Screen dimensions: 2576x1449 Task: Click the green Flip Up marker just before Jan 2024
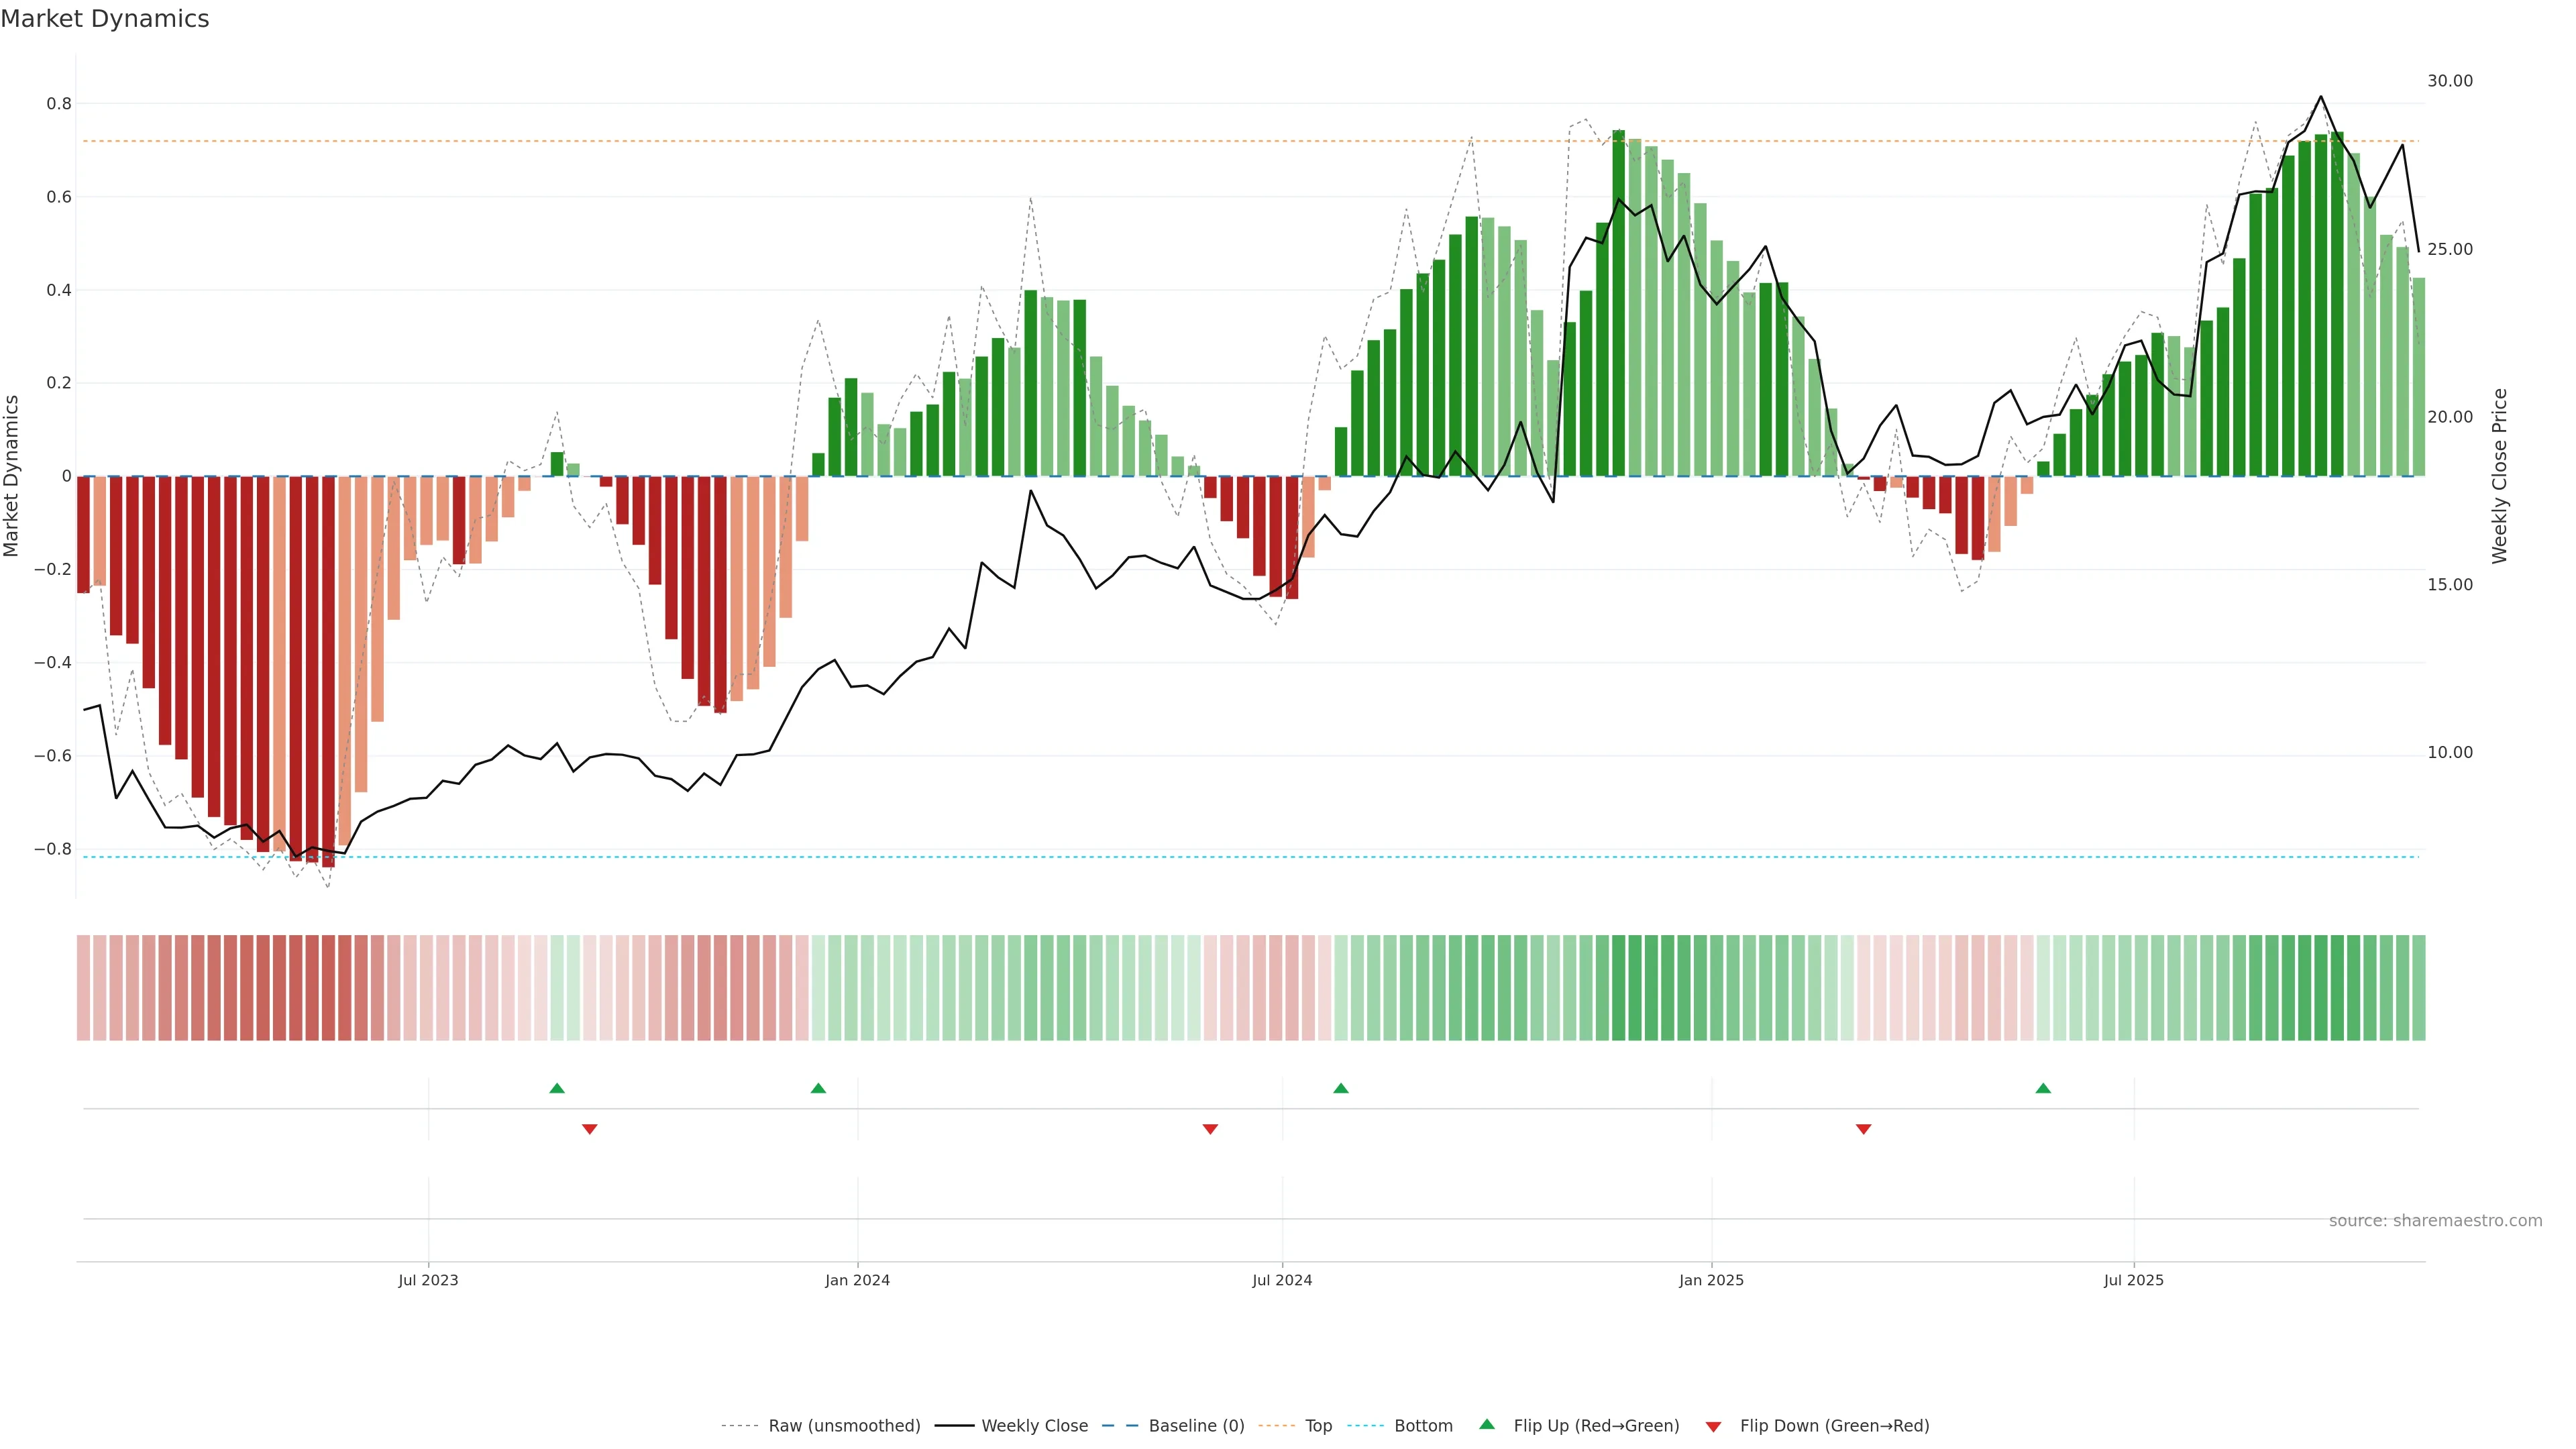point(818,1088)
